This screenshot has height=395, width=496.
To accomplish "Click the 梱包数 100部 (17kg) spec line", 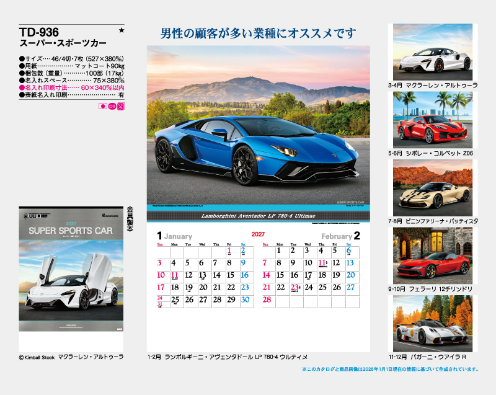I will (x=71, y=73).
